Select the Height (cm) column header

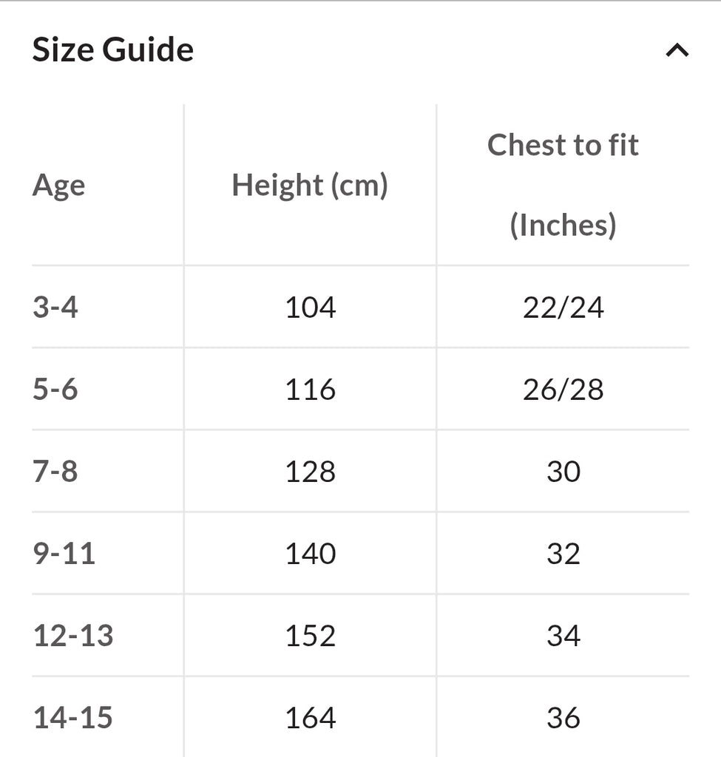pos(310,185)
